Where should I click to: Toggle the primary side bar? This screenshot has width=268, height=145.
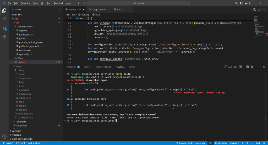pos(241,3)
